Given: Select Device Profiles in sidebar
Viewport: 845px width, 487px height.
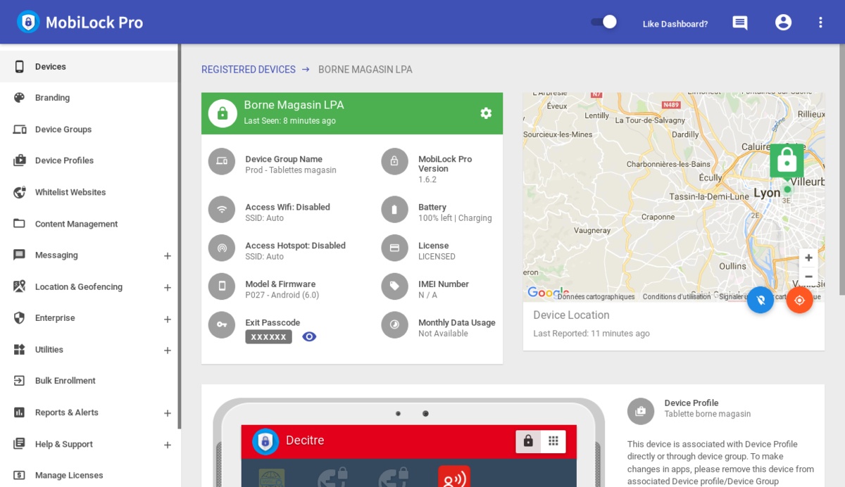Looking at the screenshot, I should (x=64, y=160).
